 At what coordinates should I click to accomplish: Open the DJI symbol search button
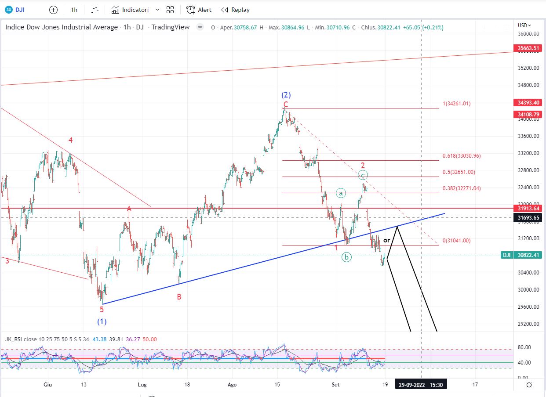pos(14,10)
